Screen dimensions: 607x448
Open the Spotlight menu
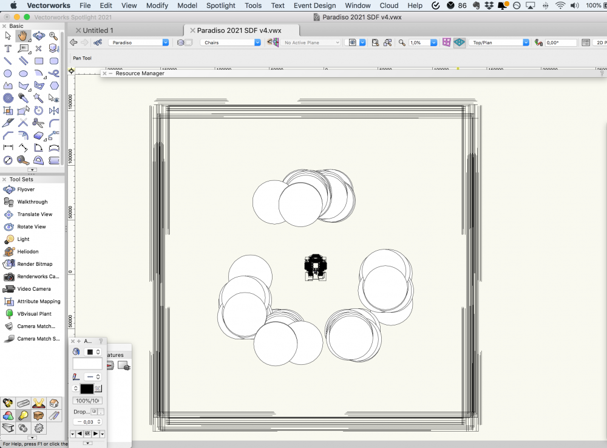[220, 5]
